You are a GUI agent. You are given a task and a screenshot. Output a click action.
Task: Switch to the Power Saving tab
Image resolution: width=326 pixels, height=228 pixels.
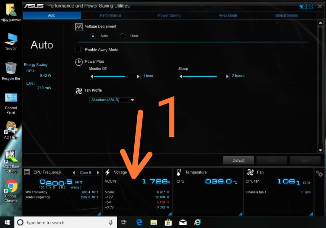(169, 15)
